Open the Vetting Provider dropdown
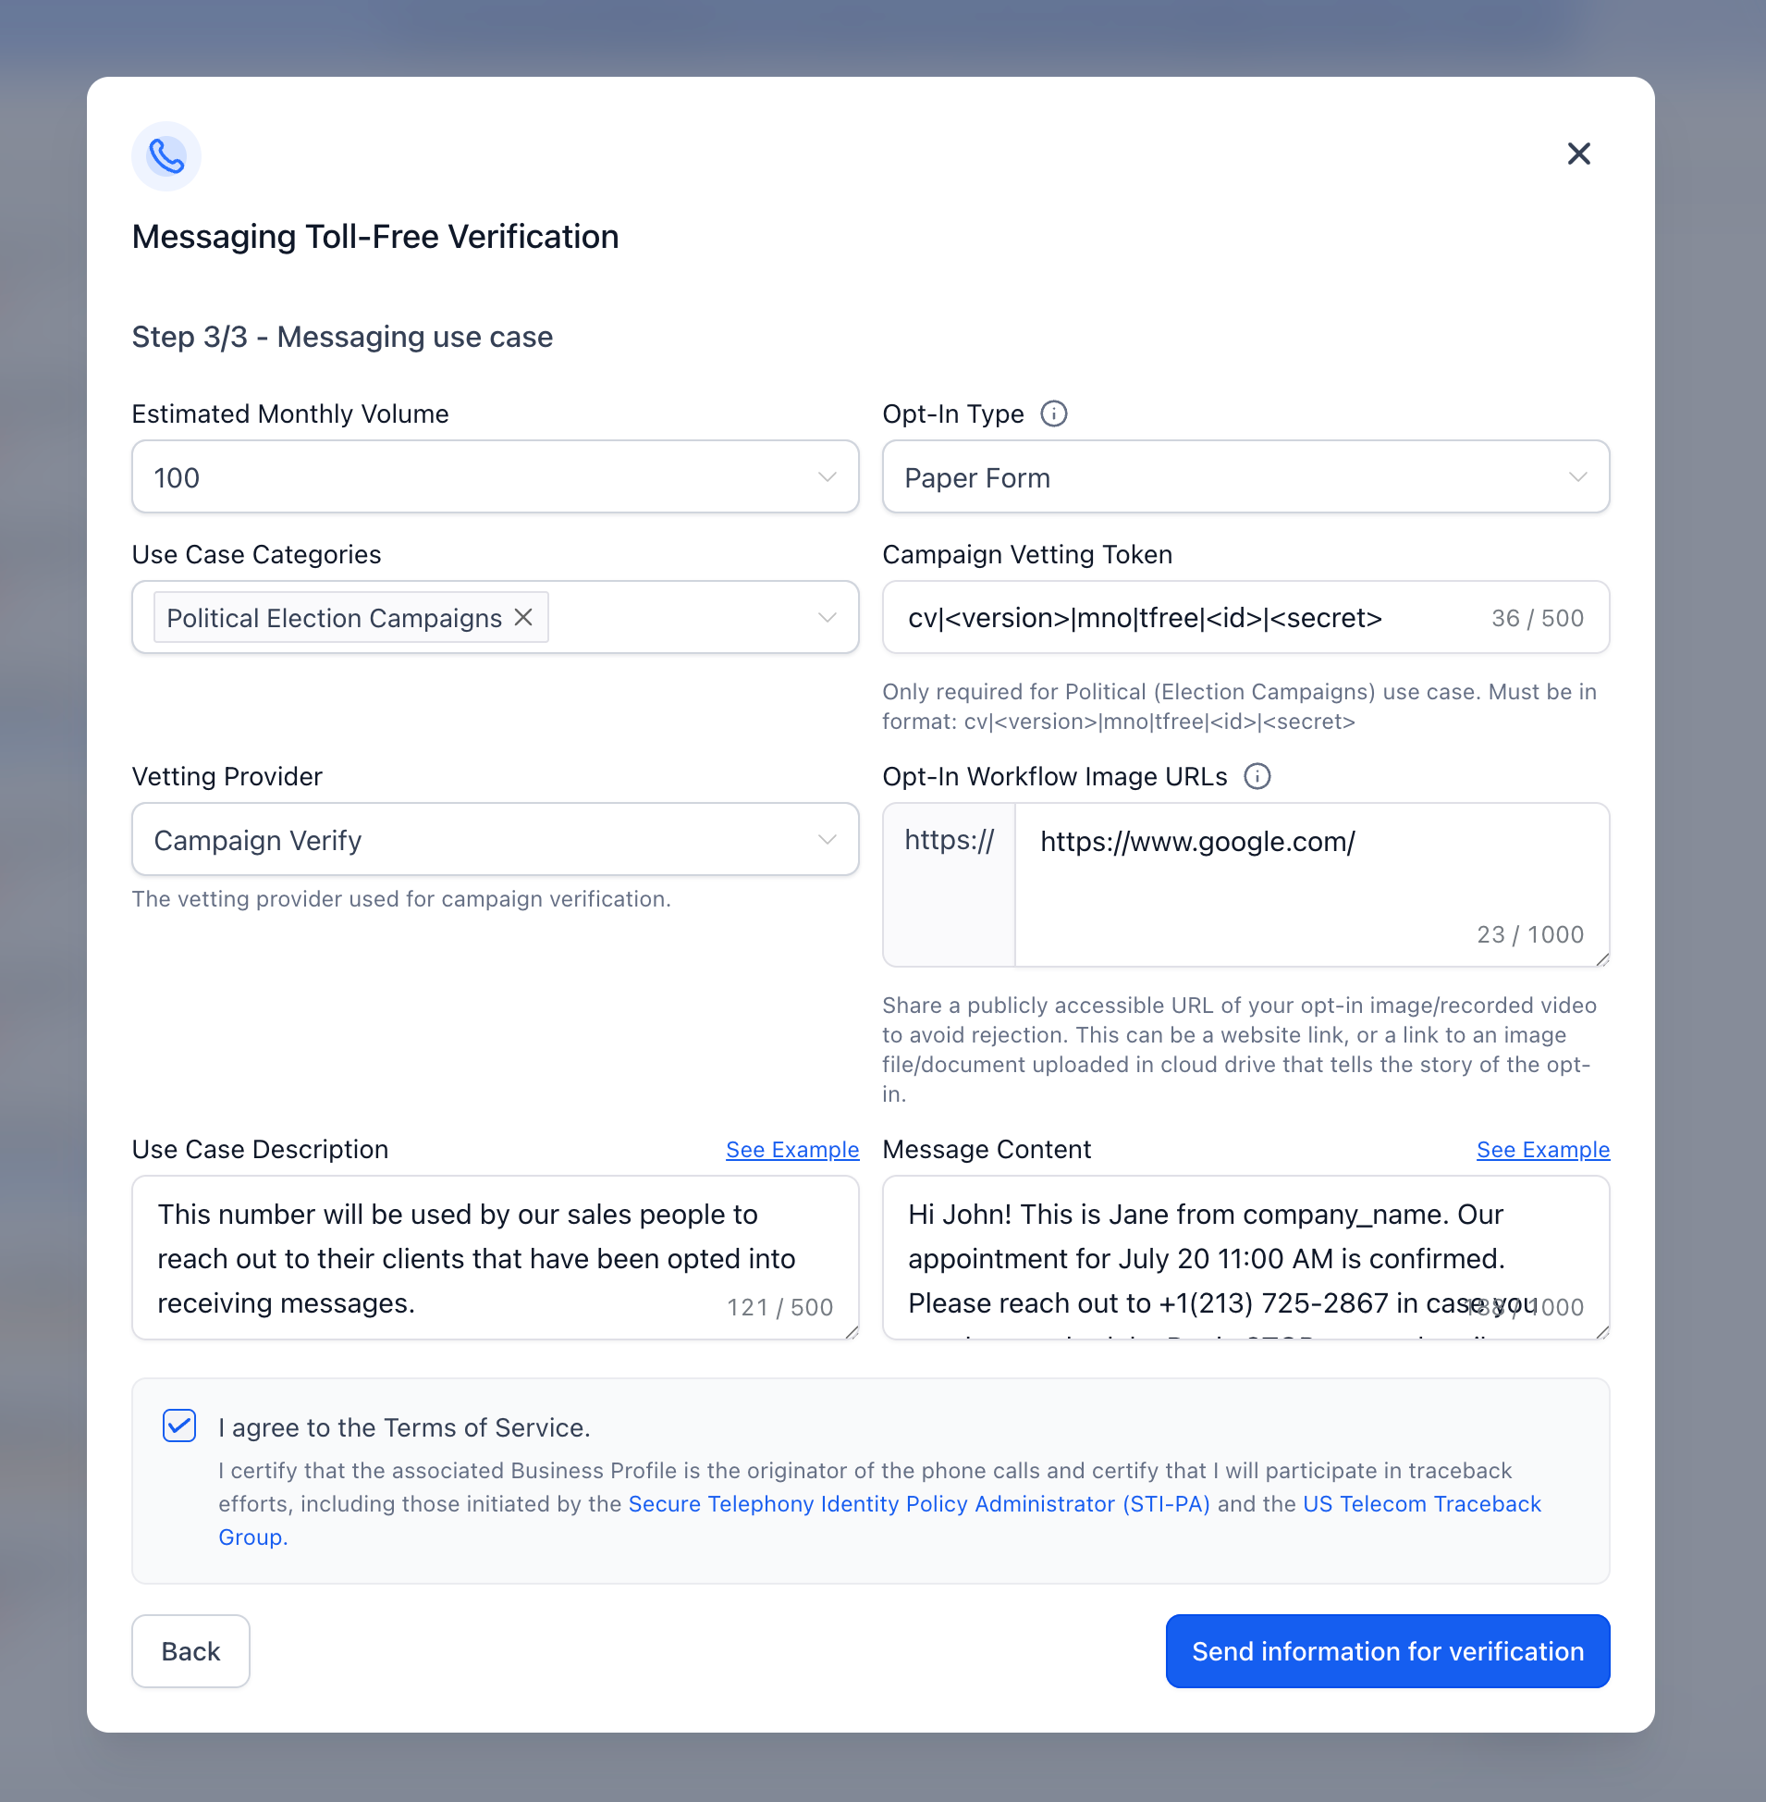This screenshot has width=1766, height=1802. tap(495, 840)
